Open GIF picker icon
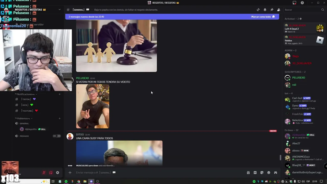This screenshot has height=184, width=327. pyautogui.click(x=255, y=172)
